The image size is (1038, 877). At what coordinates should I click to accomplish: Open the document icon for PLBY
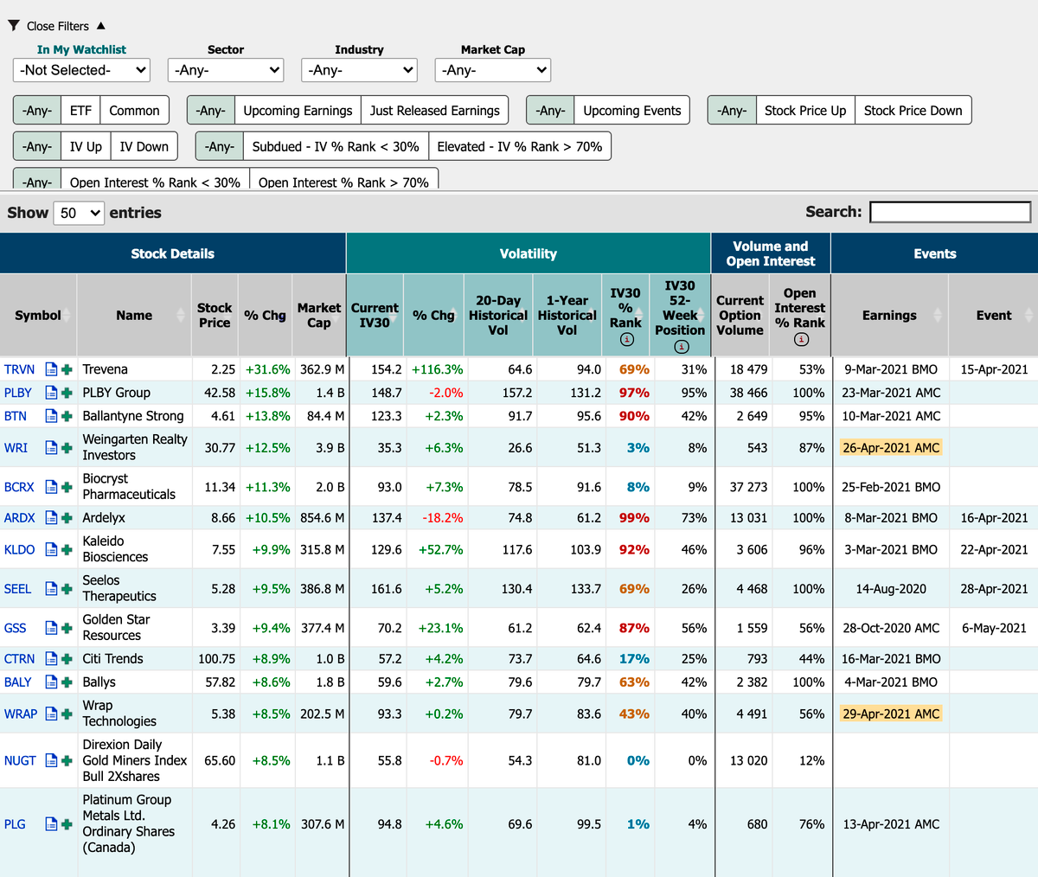click(x=51, y=393)
